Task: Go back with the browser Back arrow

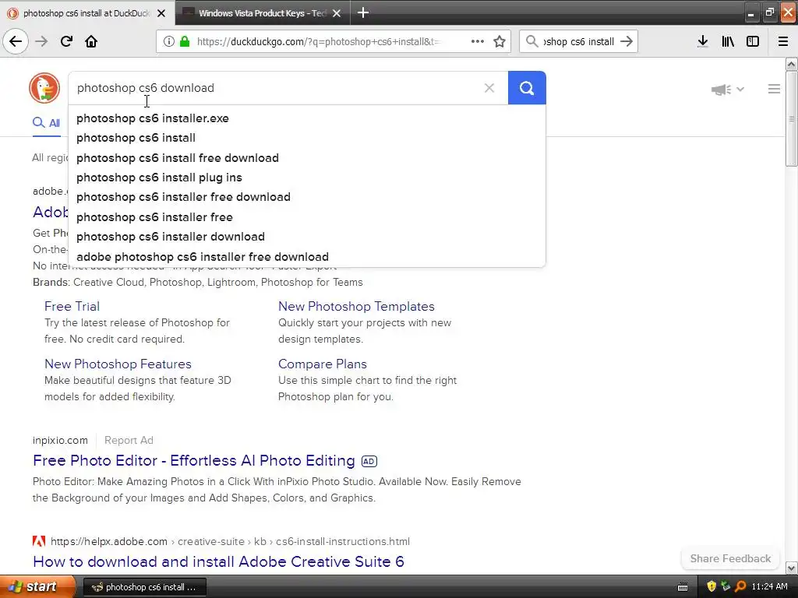Action: 16,41
